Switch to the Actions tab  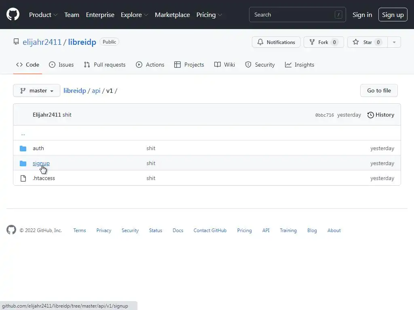(150, 65)
